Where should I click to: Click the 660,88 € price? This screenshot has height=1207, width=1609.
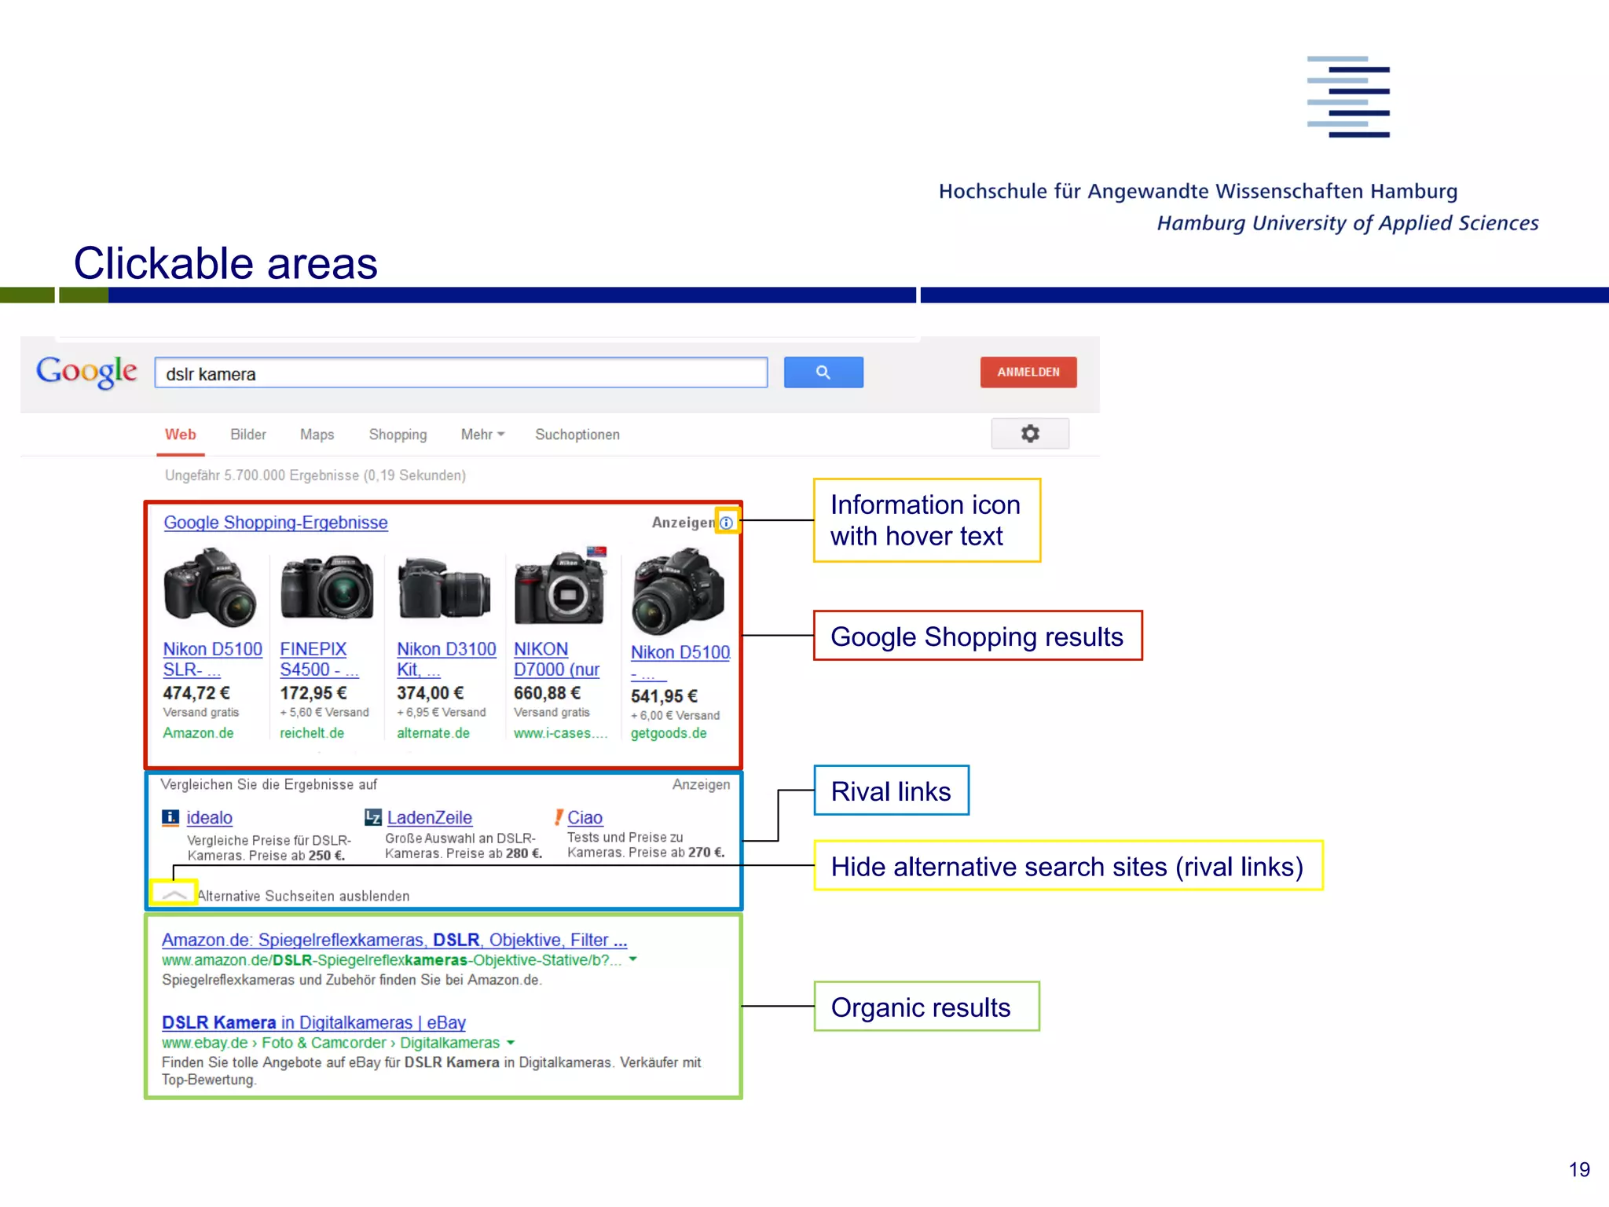click(548, 693)
